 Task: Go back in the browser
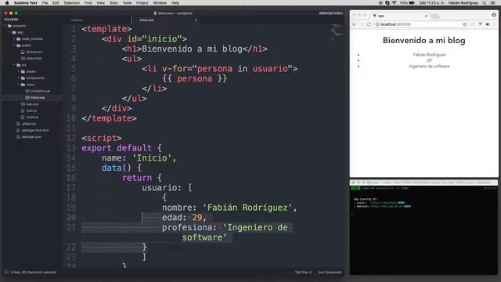point(355,24)
